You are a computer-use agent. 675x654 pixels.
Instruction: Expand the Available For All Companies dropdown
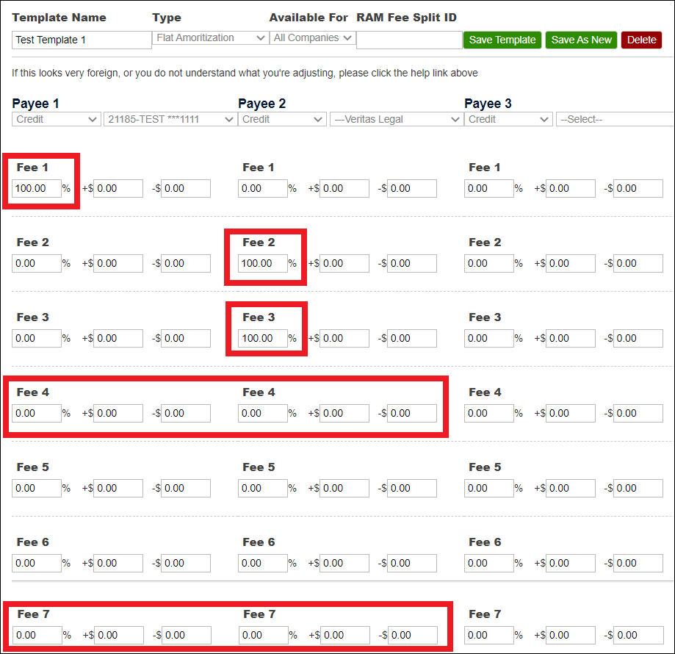[x=312, y=38]
